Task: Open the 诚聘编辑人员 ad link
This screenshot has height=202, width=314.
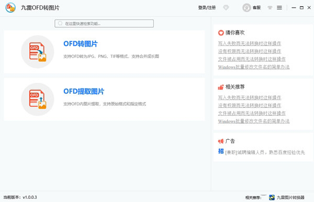Action: click(x=265, y=152)
